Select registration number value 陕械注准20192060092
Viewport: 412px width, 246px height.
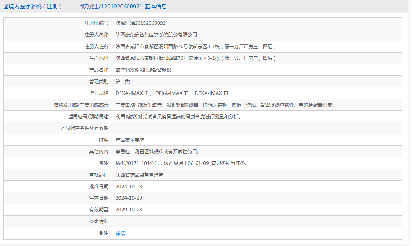pyautogui.click(x=141, y=23)
